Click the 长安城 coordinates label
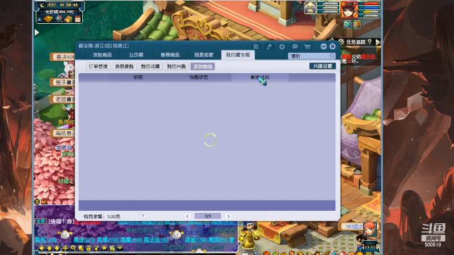Viewport: 454px width, 255px height. [60, 12]
